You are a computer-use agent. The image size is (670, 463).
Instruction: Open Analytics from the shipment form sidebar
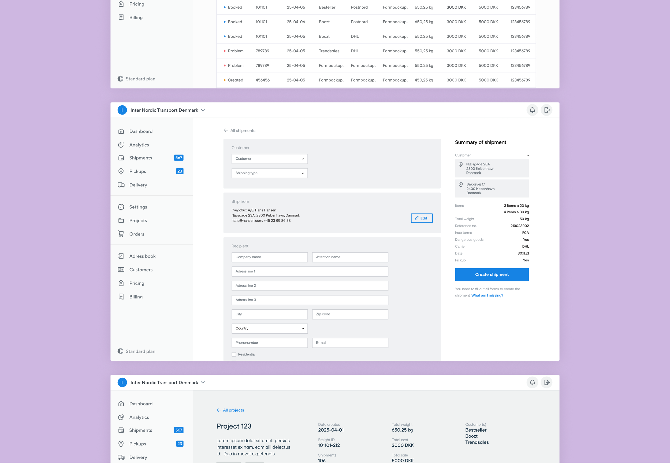click(139, 145)
